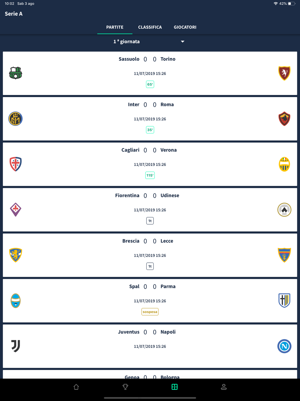This screenshot has height=401, width=300.
Task: Tap the sospesa status badge
Action: [x=150, y=312]
